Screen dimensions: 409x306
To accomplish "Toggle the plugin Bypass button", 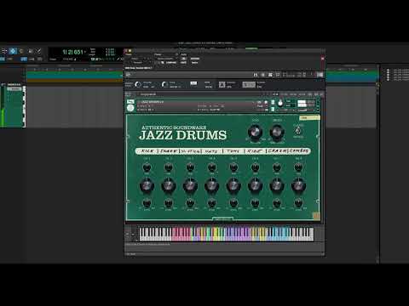I will (195, 59).
